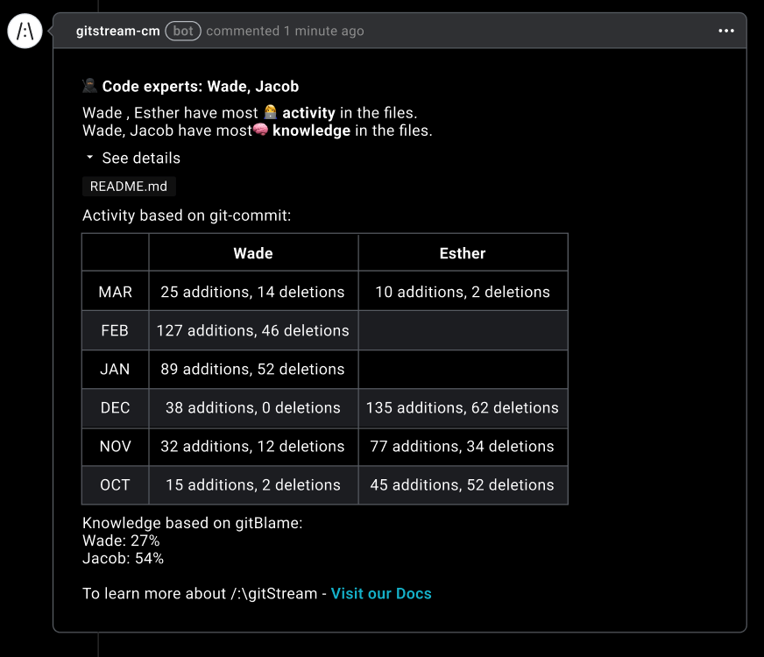Click the Esther column header
The image size is (764, 657).
462,253
